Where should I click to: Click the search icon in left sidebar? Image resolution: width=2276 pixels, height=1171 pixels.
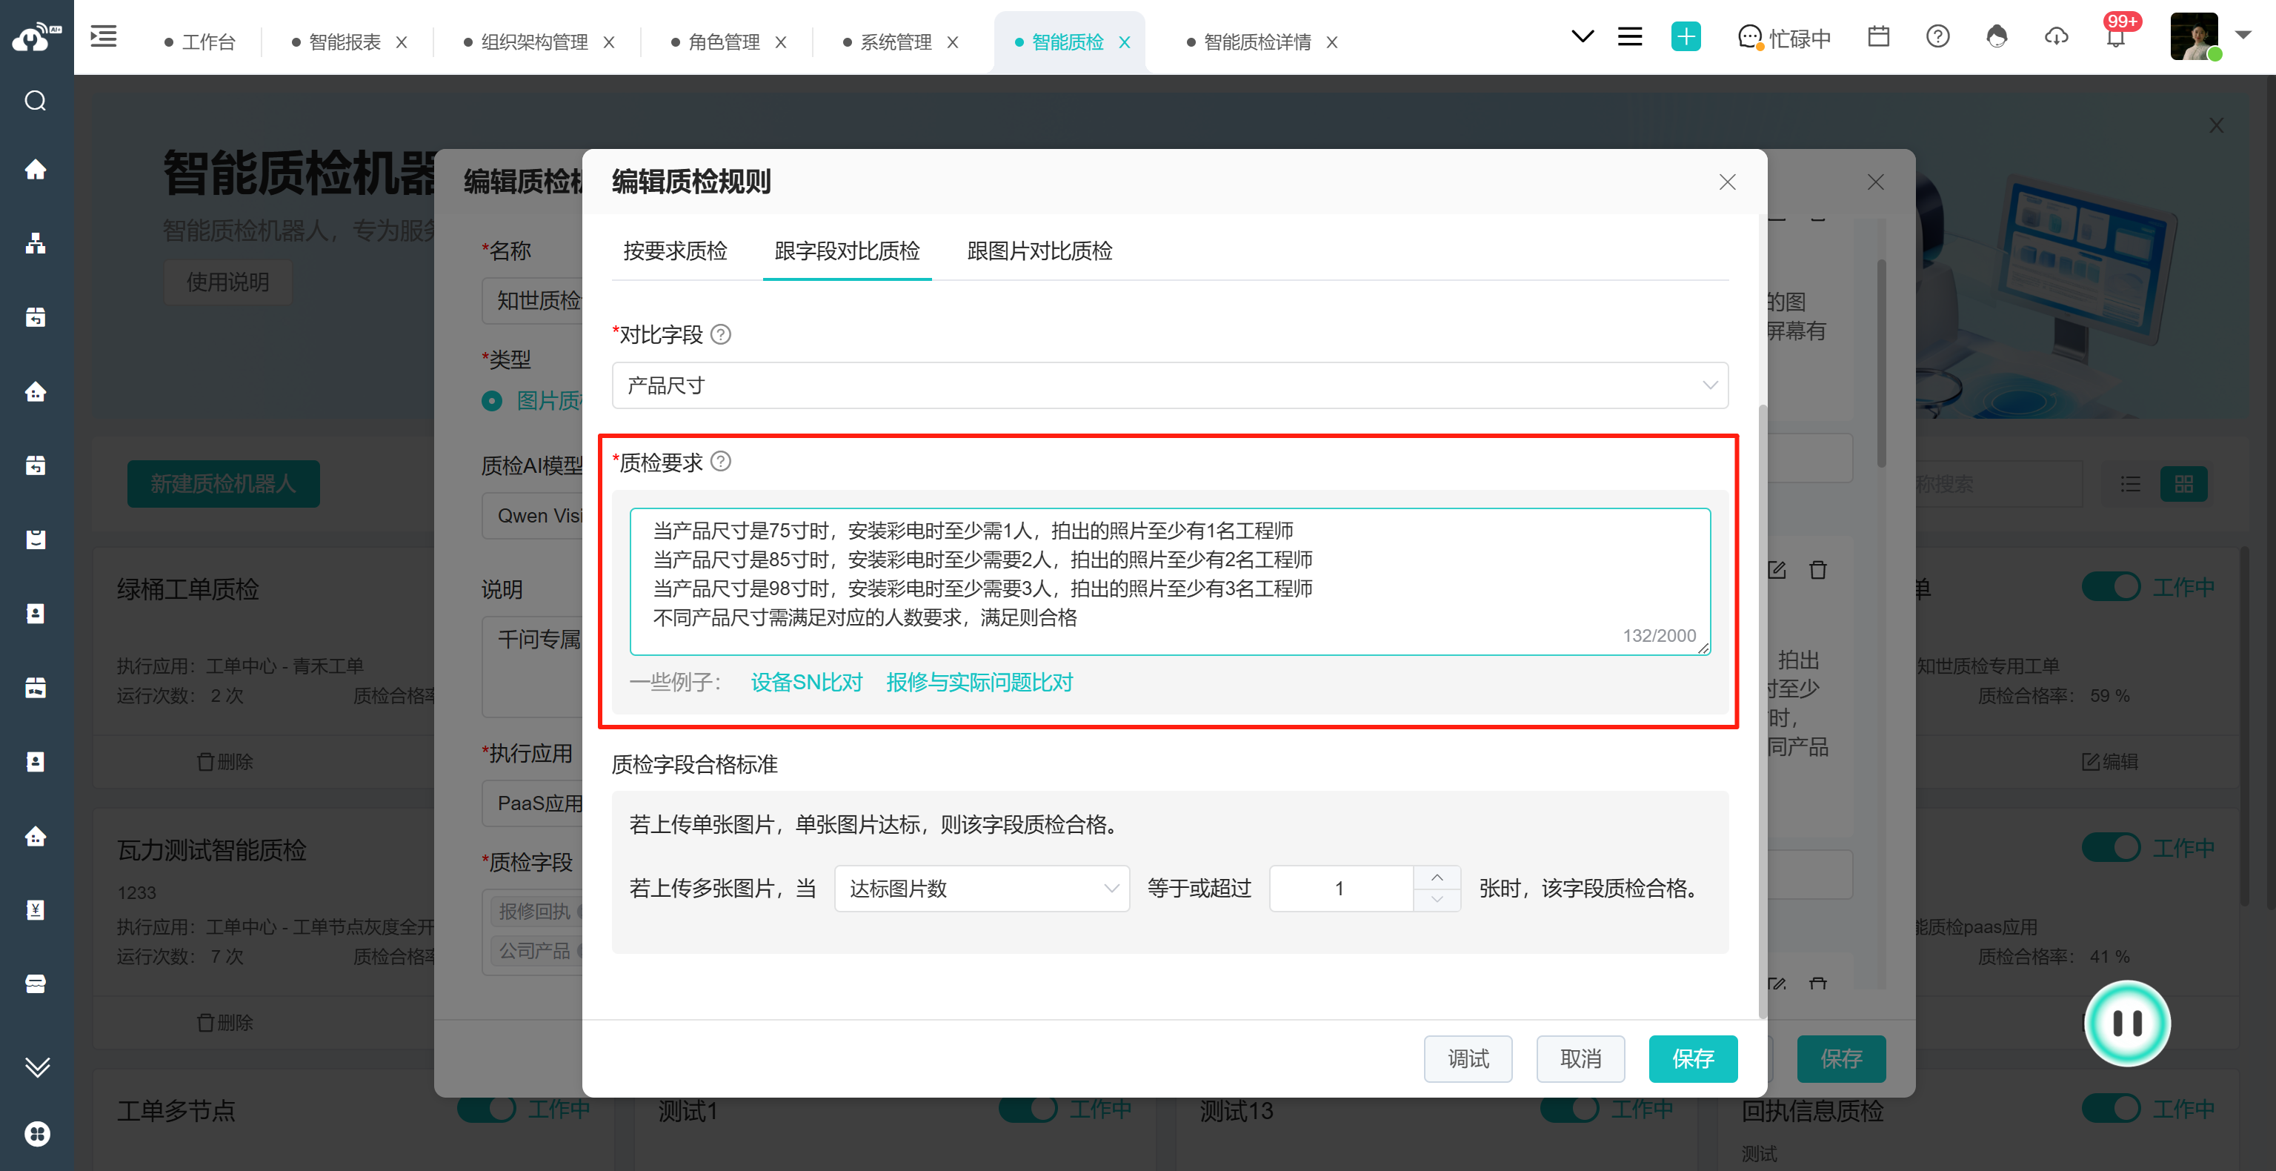tap(36, 101)
